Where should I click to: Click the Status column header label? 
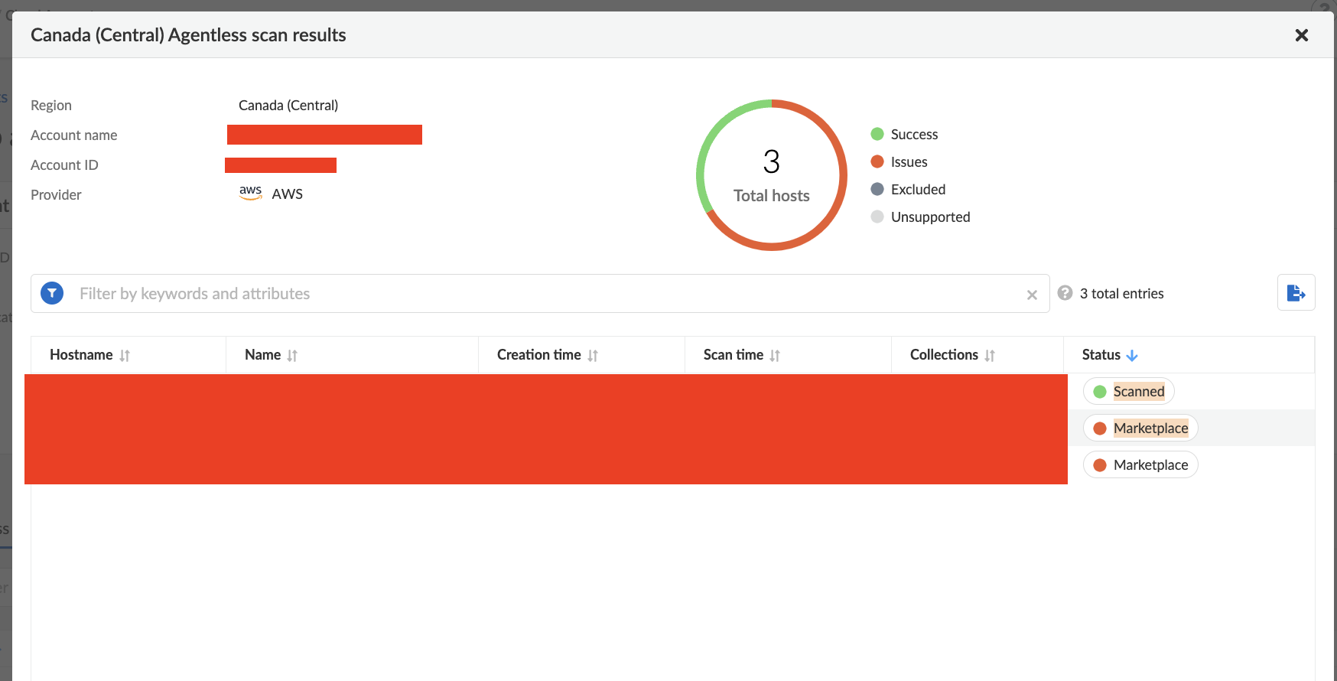[1101, 355]
